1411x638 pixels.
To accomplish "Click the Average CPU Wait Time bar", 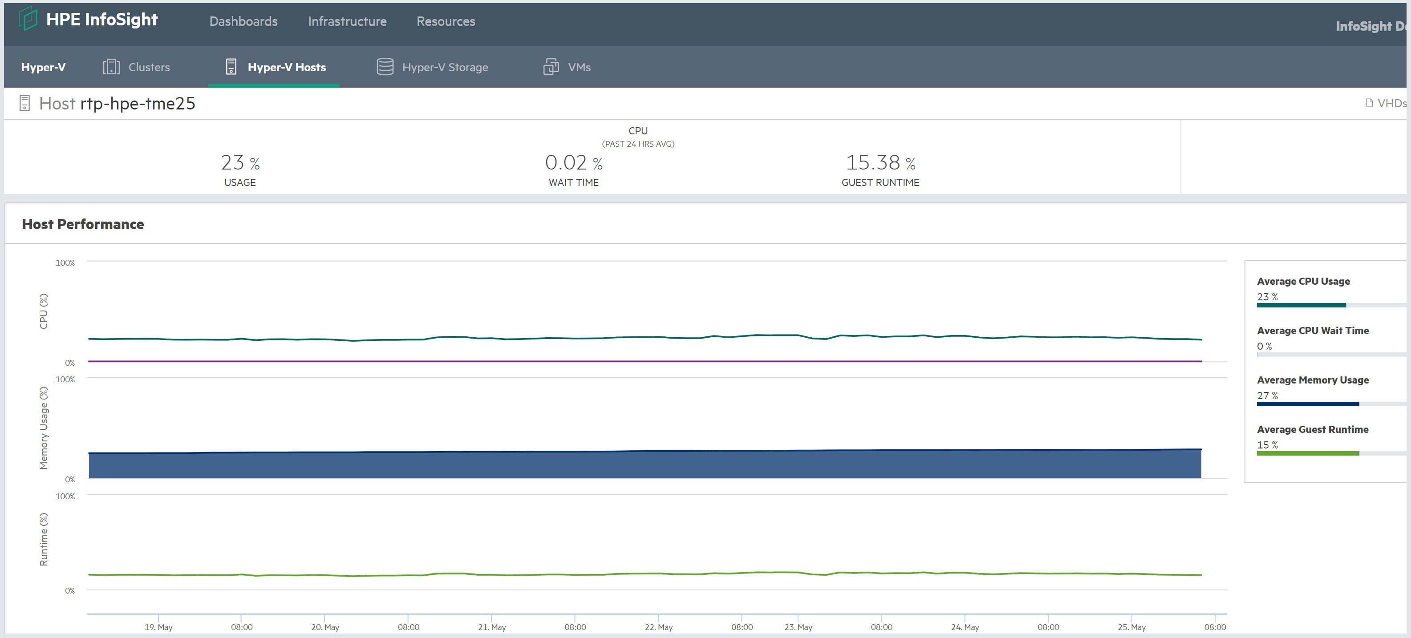I will coord(1331,355).
